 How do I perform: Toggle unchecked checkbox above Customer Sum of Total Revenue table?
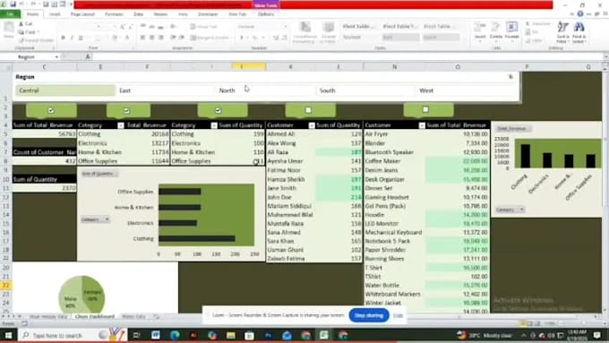point(425,110)
